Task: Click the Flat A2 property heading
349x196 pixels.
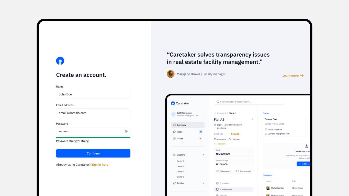Action: (x=219, y=119)
